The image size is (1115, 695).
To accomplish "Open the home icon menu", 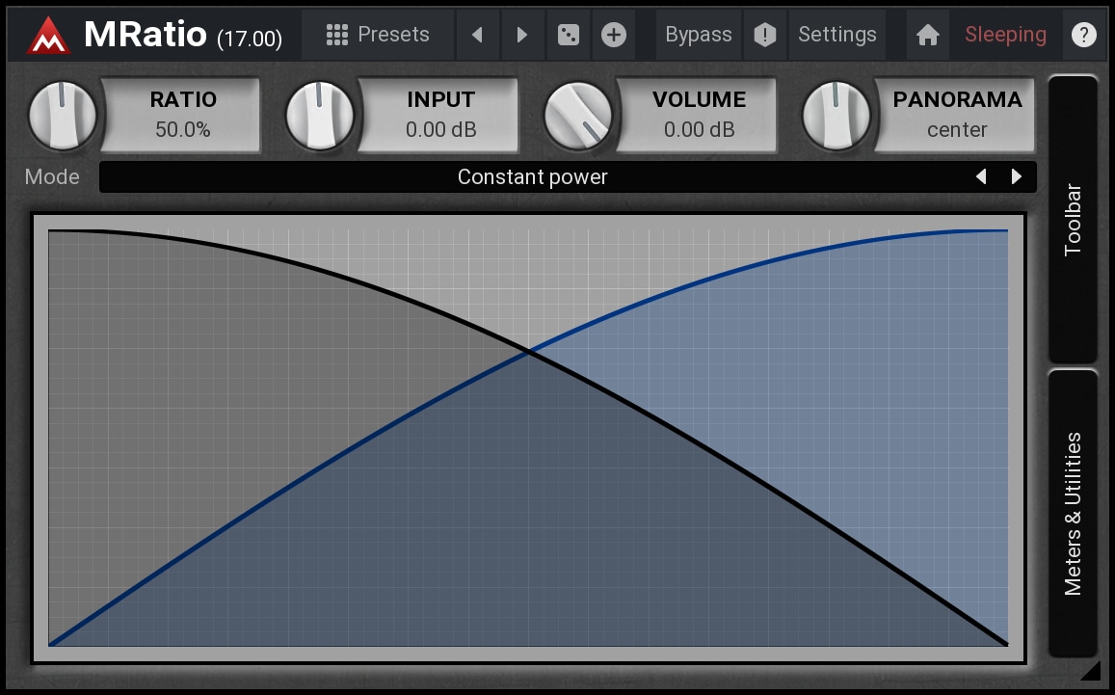I will point(927,36).
